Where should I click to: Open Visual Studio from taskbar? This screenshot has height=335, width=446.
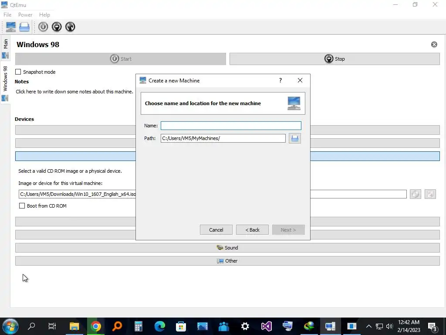[x=267, y=326]
